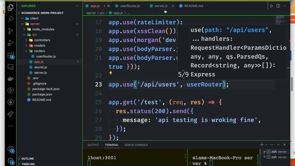Viewport: 295px width, 166px height.
Task: Open package-lock.json in the file tree
Action: [50, 89]
